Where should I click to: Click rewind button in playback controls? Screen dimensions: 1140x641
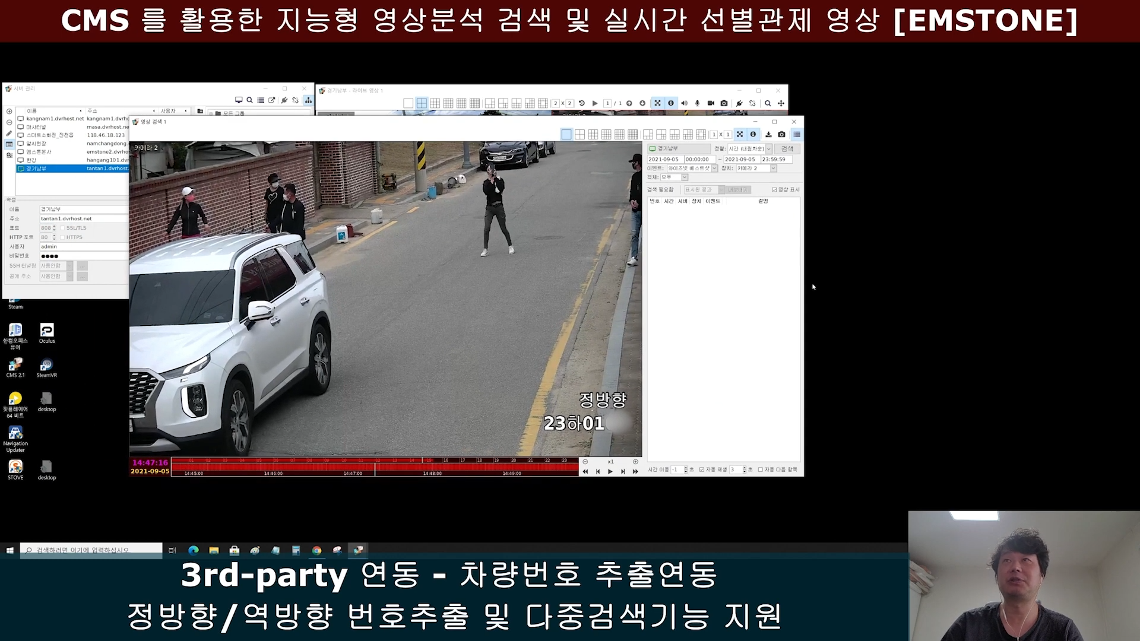tap(585, 472)
